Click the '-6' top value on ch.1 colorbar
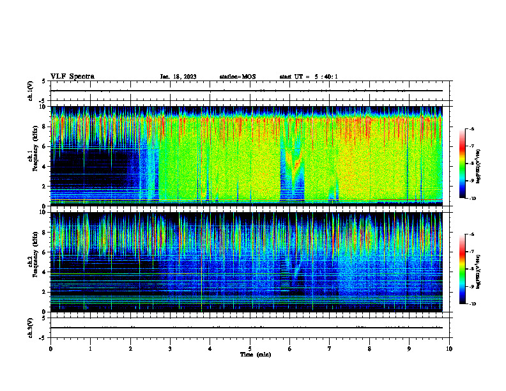The image size is (506, 391). click(472, 128)
